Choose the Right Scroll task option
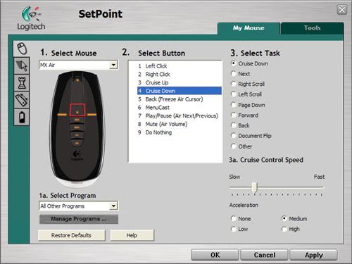The height and width of the screenshot is (264, 352). coord(233,84)
